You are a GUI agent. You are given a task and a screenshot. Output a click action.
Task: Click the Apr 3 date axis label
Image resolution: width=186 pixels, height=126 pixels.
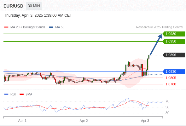tap(145, 121)
